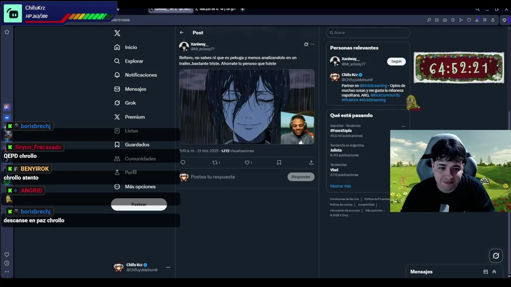Open Messenger icon in browser sidebar

point(7,118)
